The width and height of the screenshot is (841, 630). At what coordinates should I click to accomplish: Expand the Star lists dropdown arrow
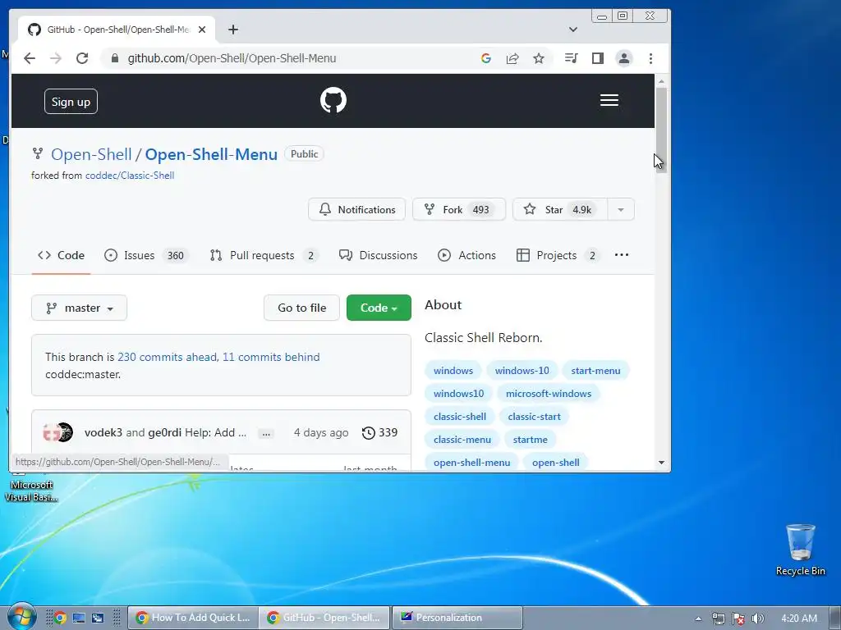point(621,209)
